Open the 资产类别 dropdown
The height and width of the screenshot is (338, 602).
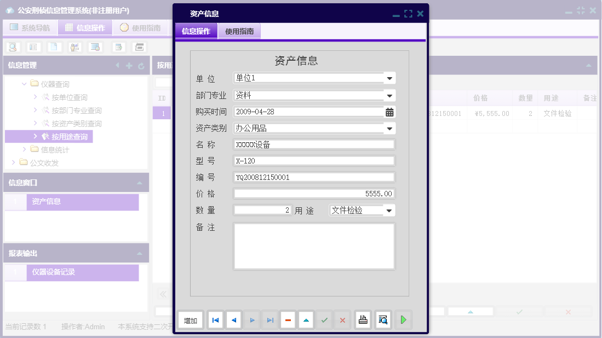click(x=389, y=128)
